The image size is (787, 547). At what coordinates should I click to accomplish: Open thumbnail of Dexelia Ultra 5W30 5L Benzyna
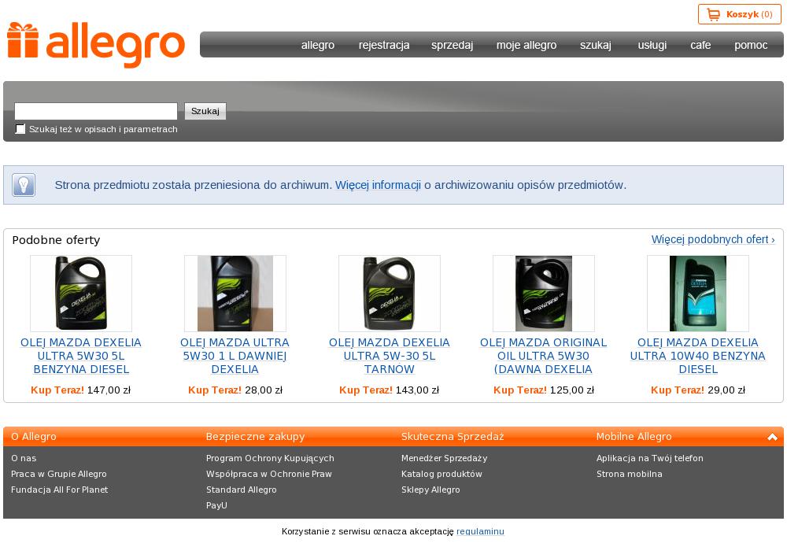click(81, 293)
